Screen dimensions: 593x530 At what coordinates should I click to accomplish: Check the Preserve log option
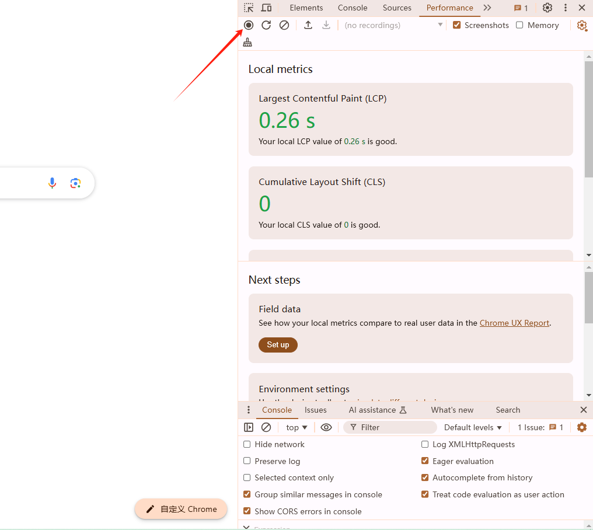pos(247,461)
